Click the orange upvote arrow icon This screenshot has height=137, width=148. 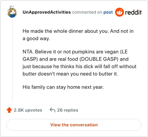(x=9, y=110)
